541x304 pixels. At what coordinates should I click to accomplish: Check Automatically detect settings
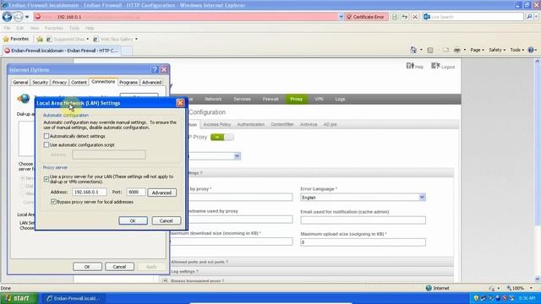46,136
